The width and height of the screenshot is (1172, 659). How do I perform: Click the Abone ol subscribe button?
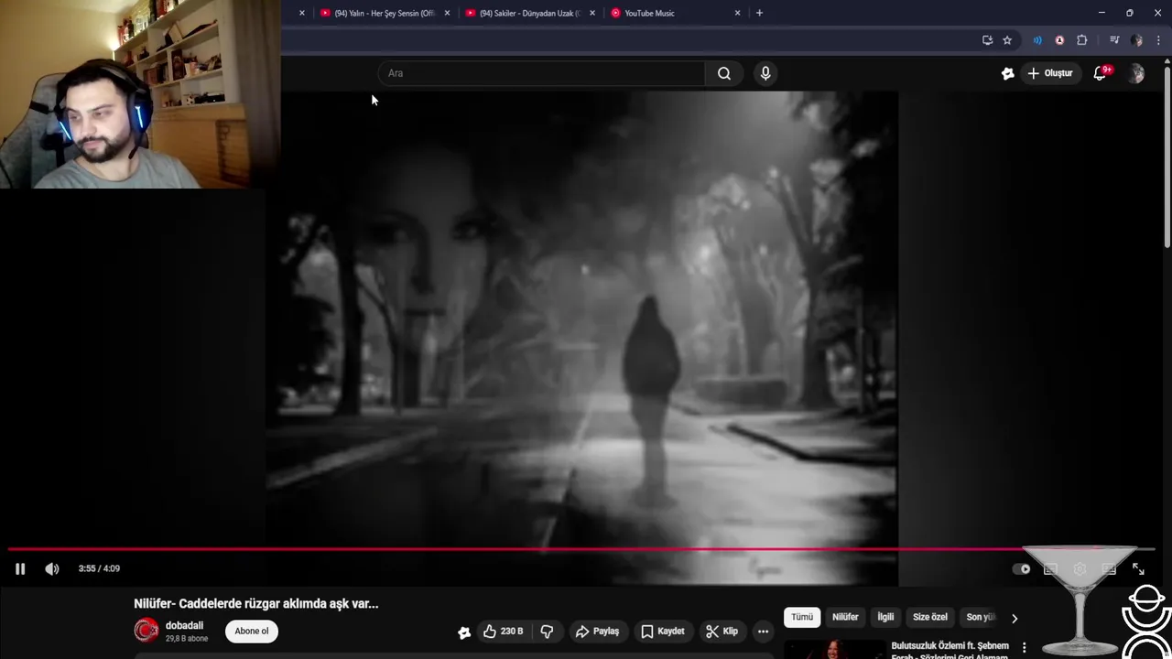click(x=252, y=631)
